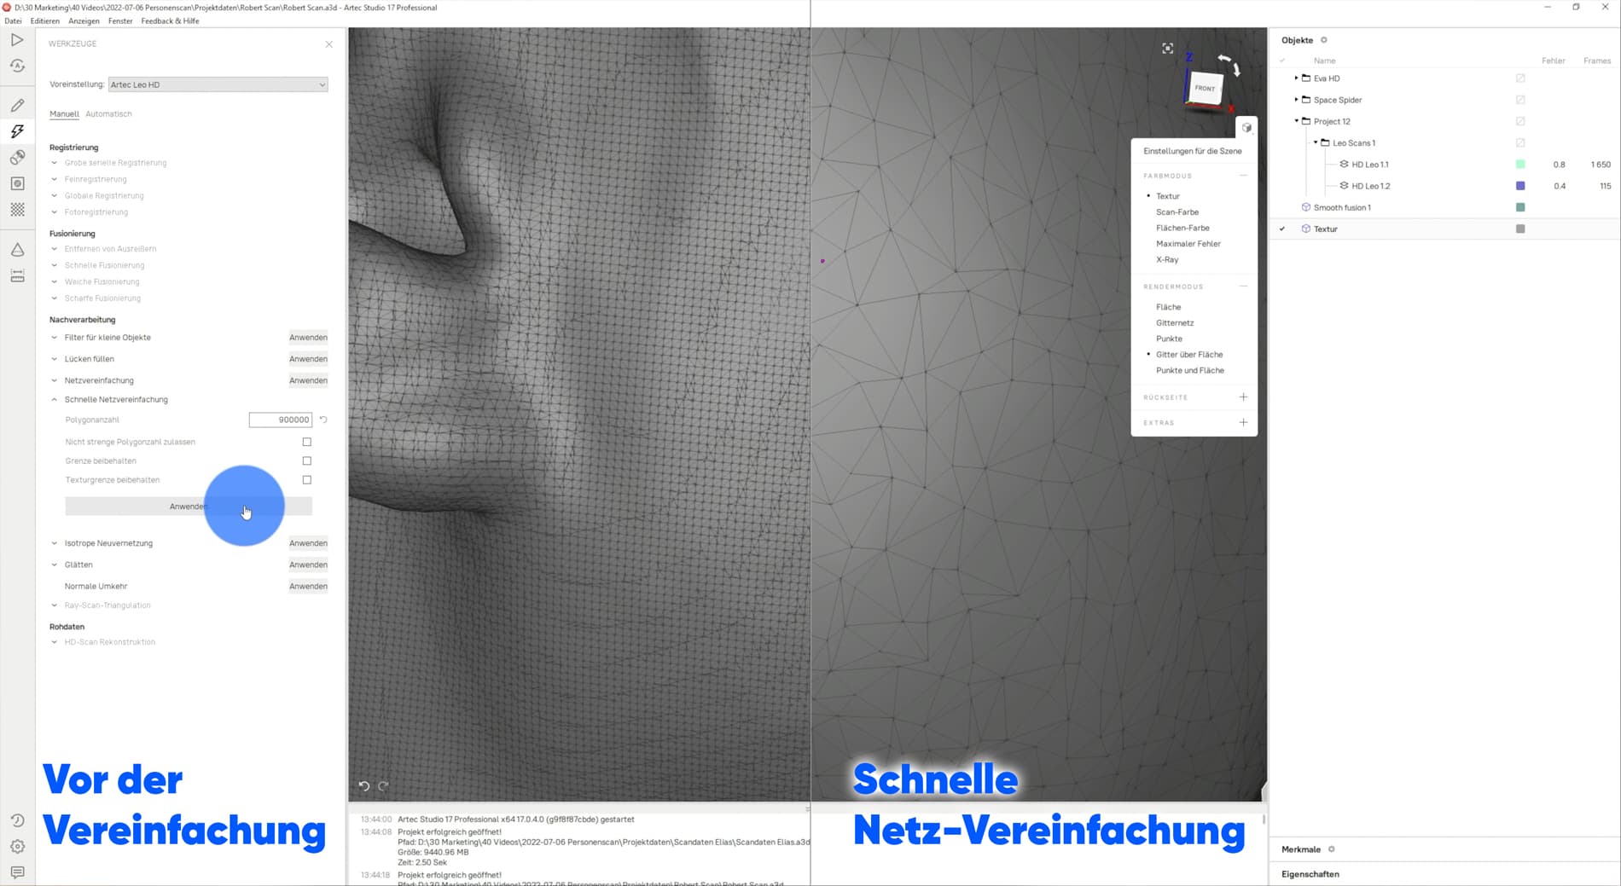Check the 'Grenze beibehalten' option
Image resolution: width=1621 pixels, height=886 pixels.
[x=305, y=460]
